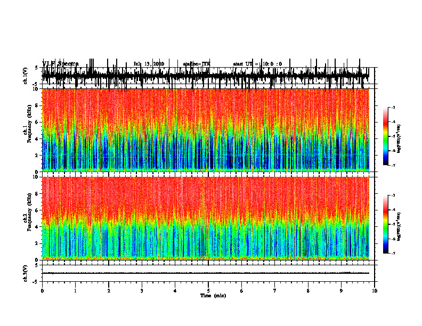Click the time axis tick label "3"

pyautogui.click(x=142, y=291)
